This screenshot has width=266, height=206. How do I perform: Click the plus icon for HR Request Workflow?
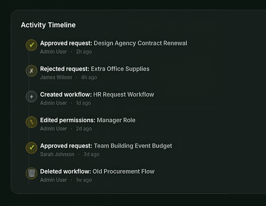point(31,97)
